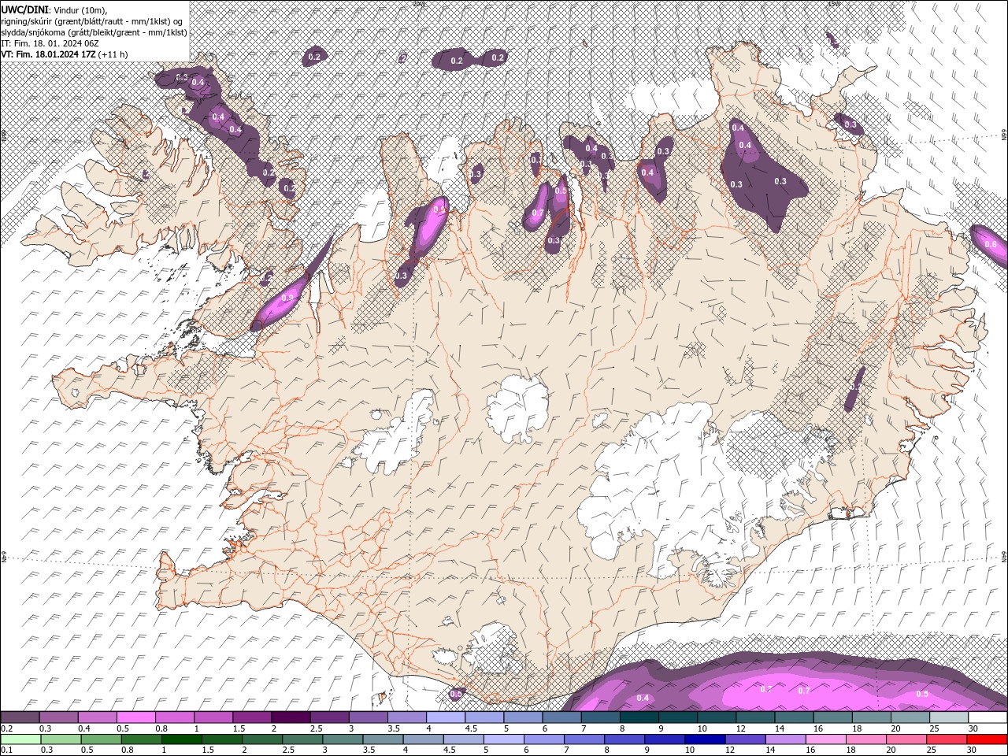Screen dimensions: 1008x756
Task: Pick the dark grey-purple 0.2 swatch in upper scale
Action: pos(20,717)
